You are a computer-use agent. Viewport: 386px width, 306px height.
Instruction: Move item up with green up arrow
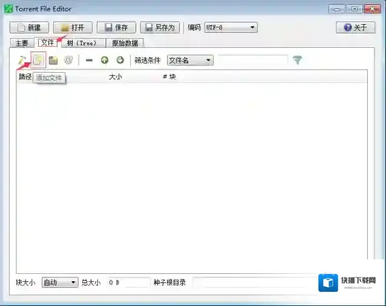[x=105, y=60]
